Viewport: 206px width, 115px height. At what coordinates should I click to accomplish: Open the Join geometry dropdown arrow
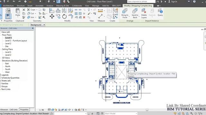coord(36,17)
